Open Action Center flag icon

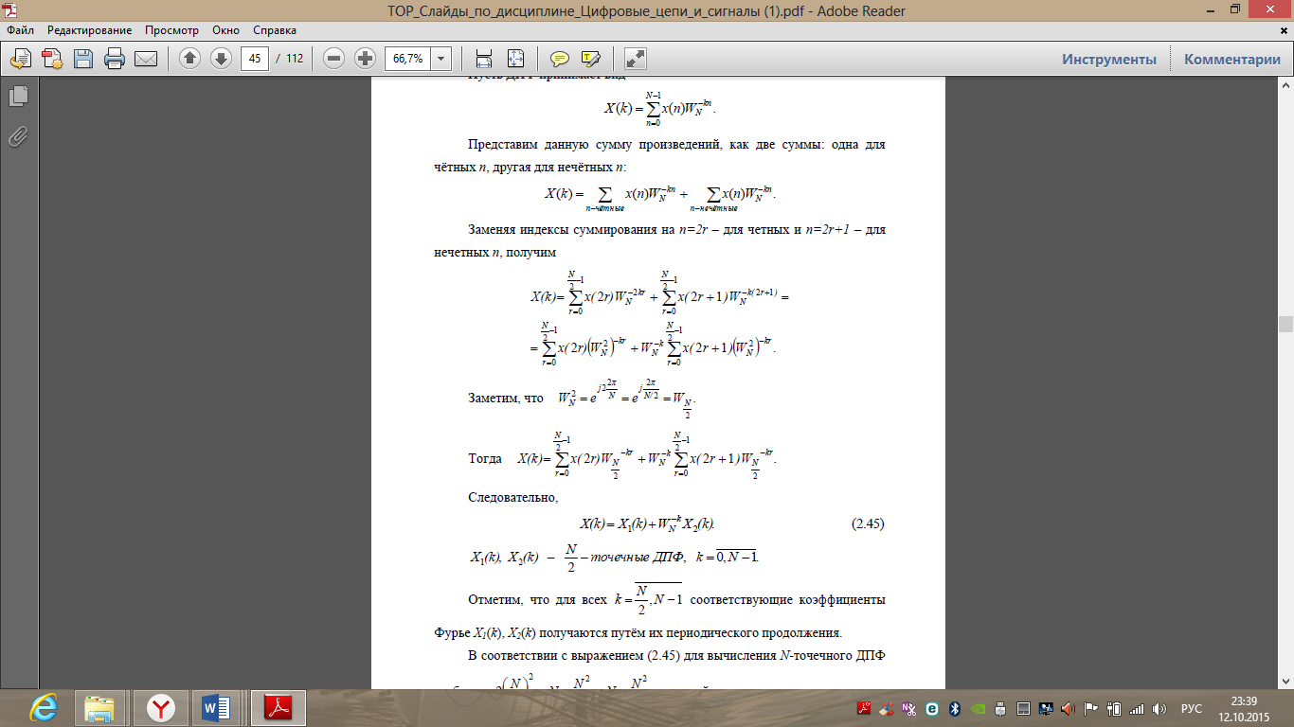coord(1091,708)
